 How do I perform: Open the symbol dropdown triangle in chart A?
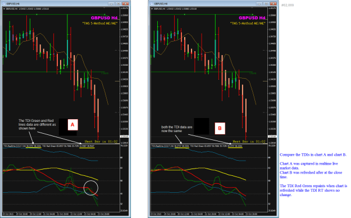click(x=4, y=9)
